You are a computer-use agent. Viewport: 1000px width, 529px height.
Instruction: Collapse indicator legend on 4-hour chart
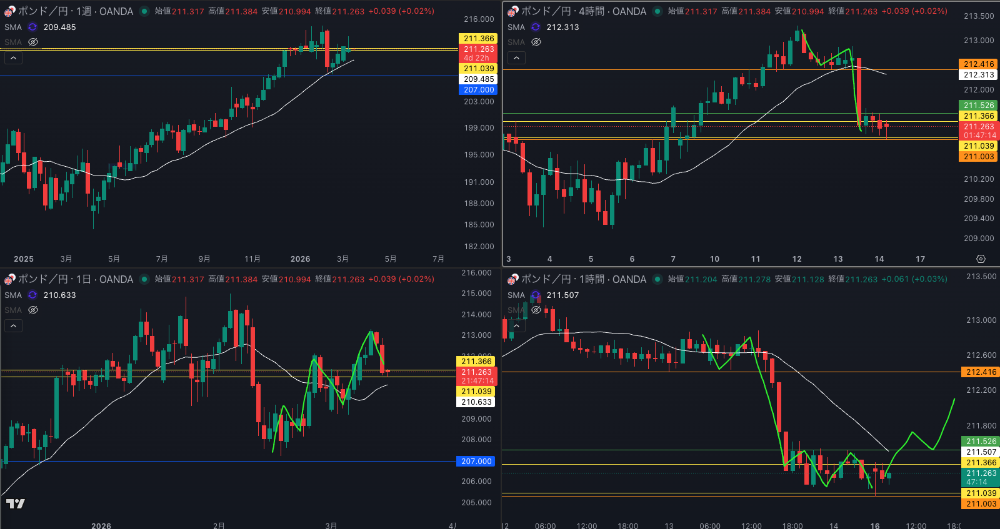point(516,58)
